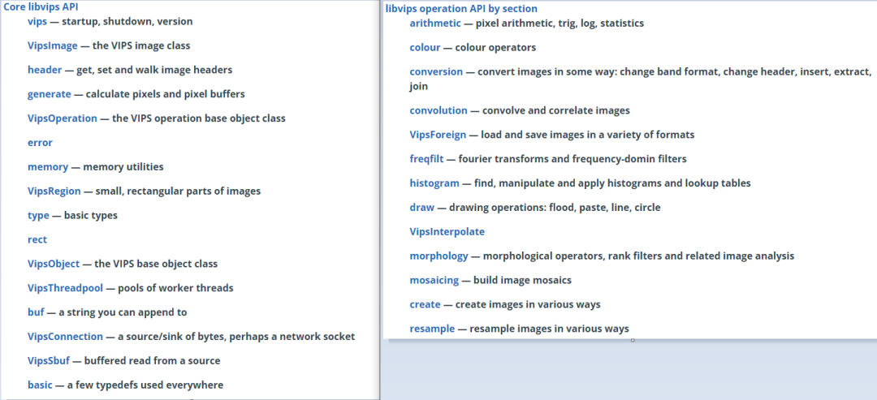
Task: Open the type link
Action: tap(38, 215)
